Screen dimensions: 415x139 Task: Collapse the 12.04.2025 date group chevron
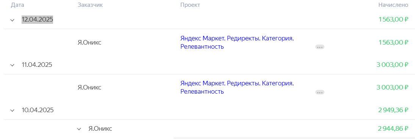tap(12, 20)
